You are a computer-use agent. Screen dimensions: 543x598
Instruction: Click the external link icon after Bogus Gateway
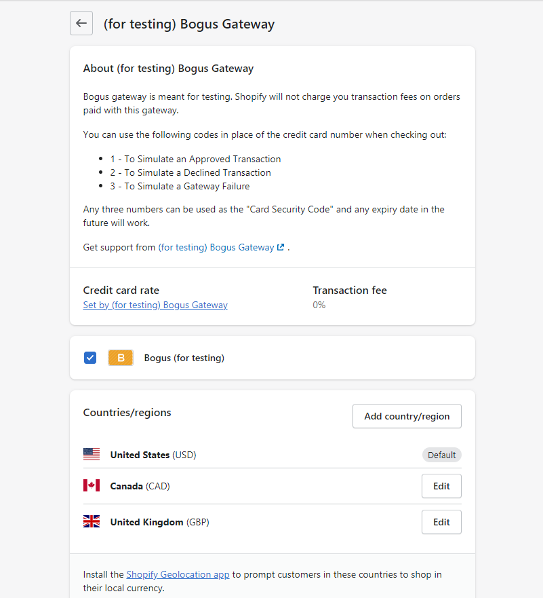tap(281, 247)
